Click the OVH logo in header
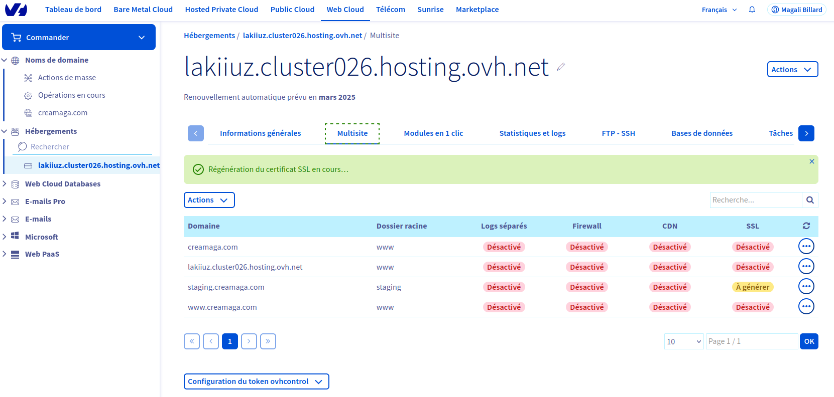This screenshot has height=397, width=834. click(16, 10)
